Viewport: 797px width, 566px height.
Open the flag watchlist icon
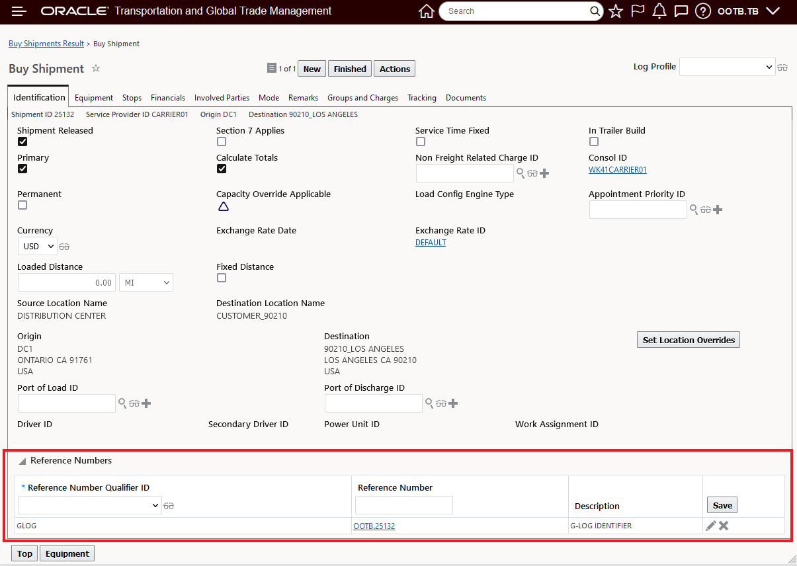(x=638, y=11)
